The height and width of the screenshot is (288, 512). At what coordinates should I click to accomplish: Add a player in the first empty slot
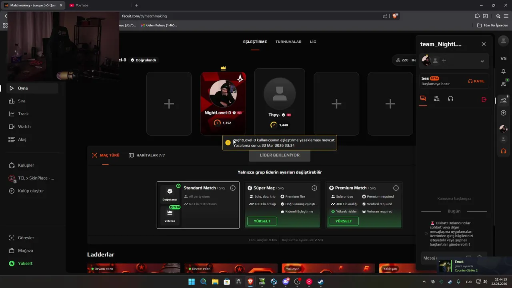point(169,104)
